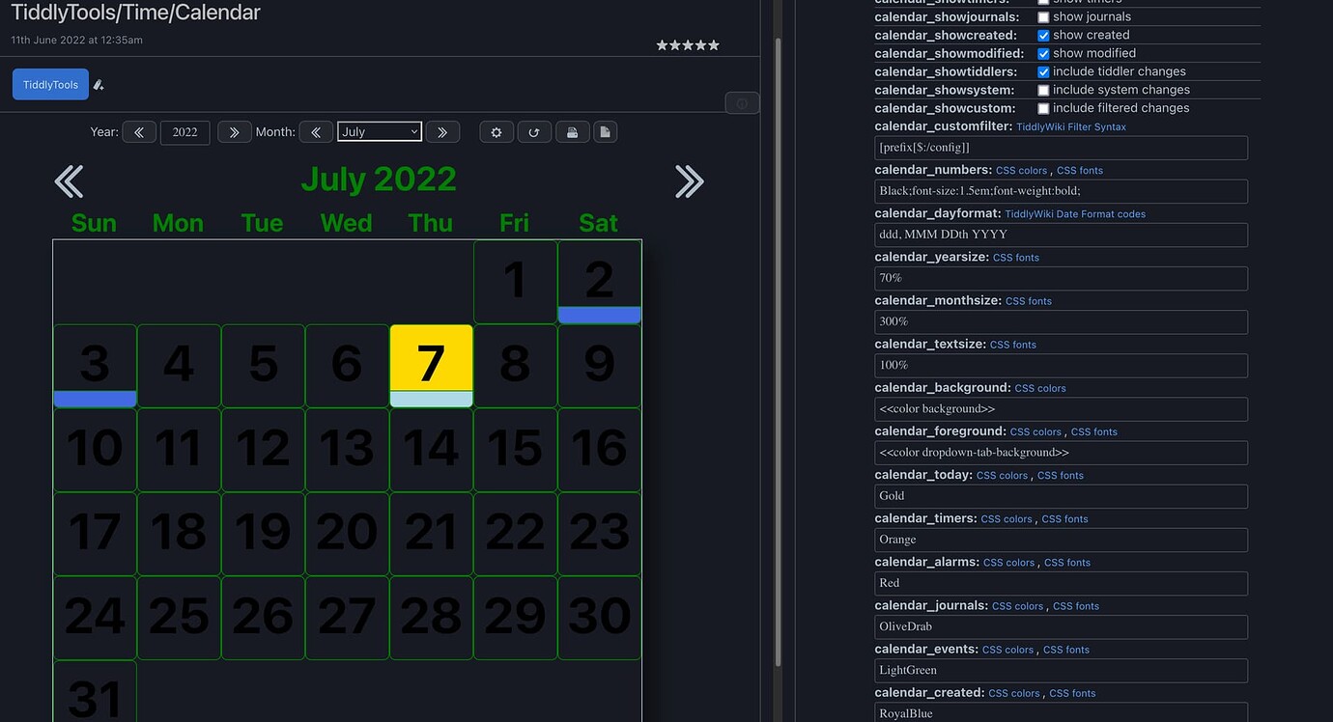Screen dimensions: 1333x722
Task: Add a tag using the pencil icon
Action: pos(98,84)
